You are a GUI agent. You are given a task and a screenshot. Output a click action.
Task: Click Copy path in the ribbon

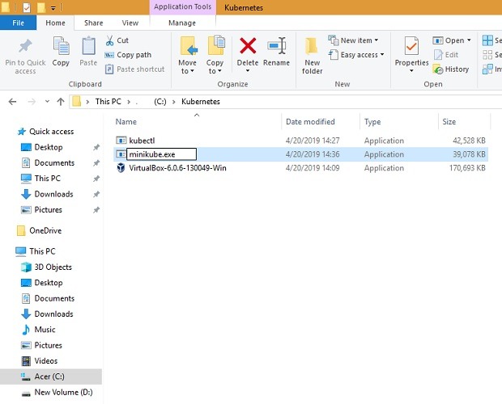pos(128,55)
